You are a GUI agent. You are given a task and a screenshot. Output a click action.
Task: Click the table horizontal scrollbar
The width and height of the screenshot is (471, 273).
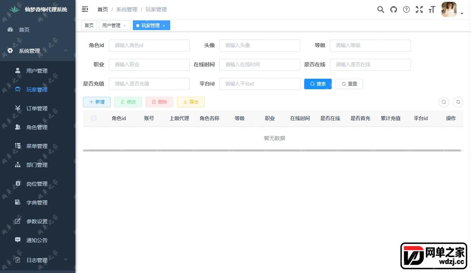pos(272,151)
